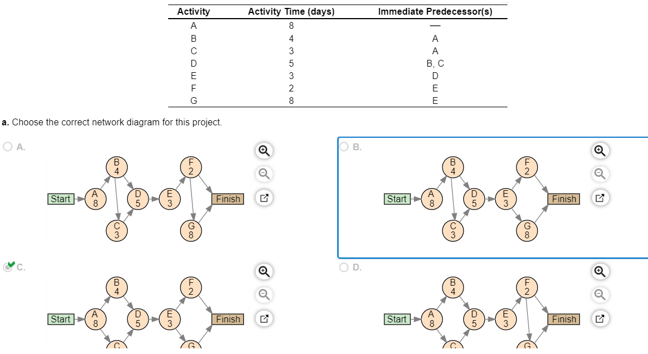Click the zoom-out icon for diagram D
This screenshot has width=648, height=354.
tap(600, 294)
